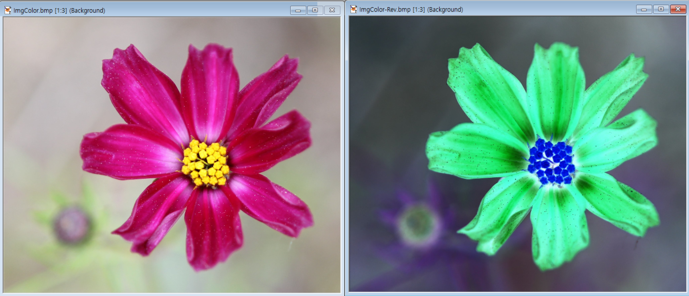
Task: Click the blue flower center in ImgColor-Rev.bmp
Action: point(551,162)
